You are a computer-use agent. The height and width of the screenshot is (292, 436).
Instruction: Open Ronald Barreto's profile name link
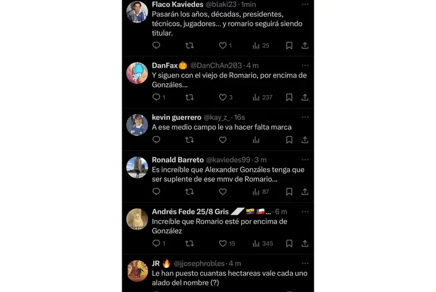pos(178,160)
